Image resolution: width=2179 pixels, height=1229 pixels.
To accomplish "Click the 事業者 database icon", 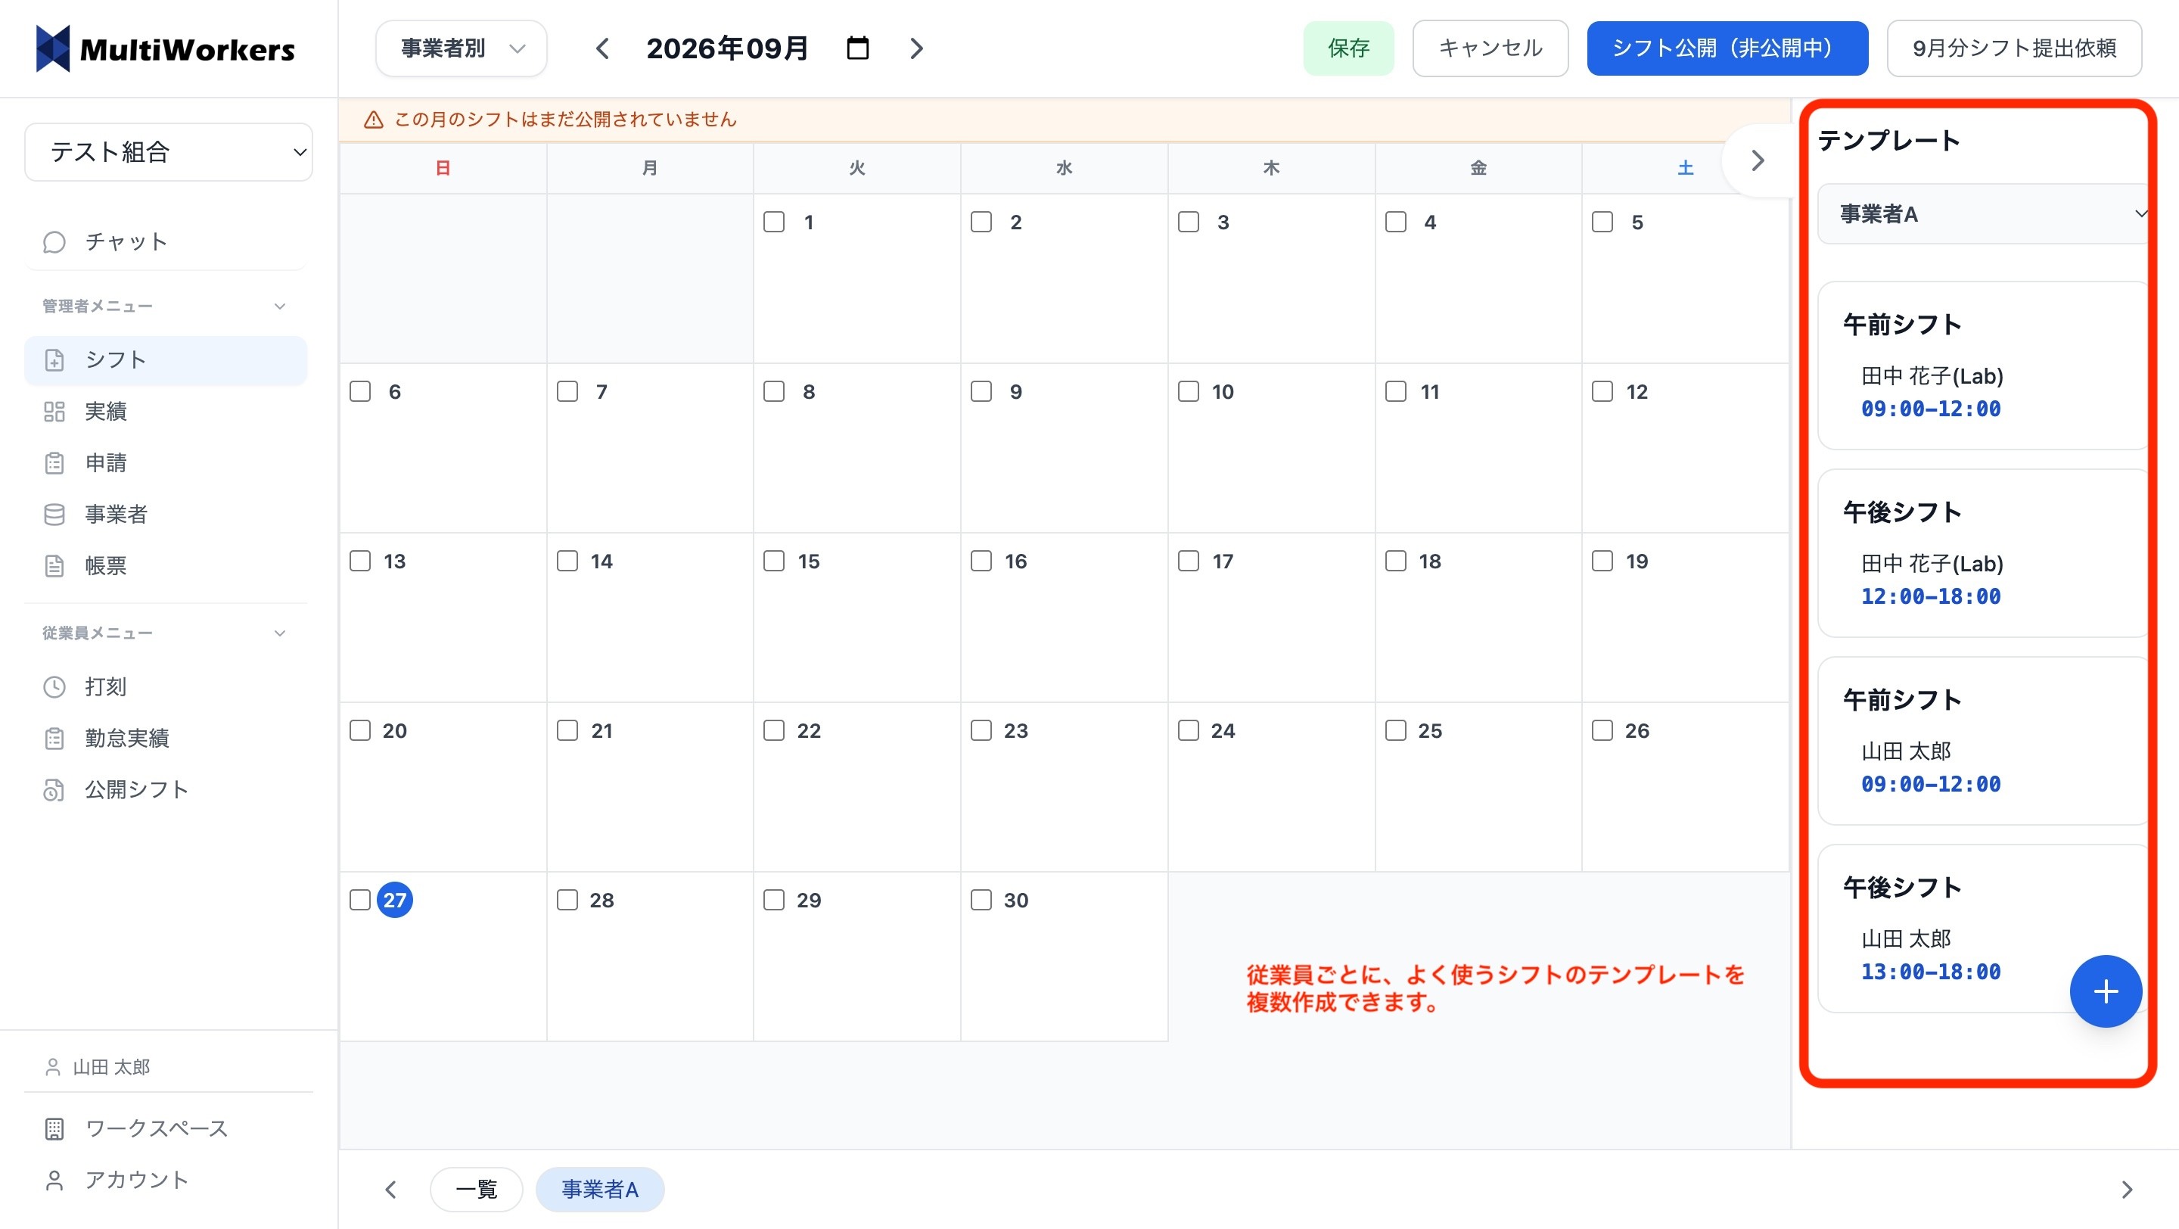I will pyautogui.click(x=54, y=515).
